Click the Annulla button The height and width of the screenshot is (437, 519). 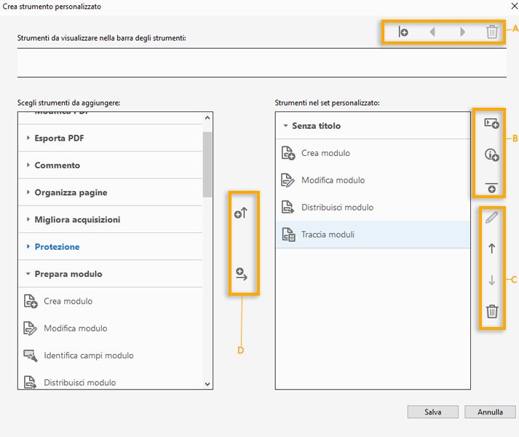point(490,412)
